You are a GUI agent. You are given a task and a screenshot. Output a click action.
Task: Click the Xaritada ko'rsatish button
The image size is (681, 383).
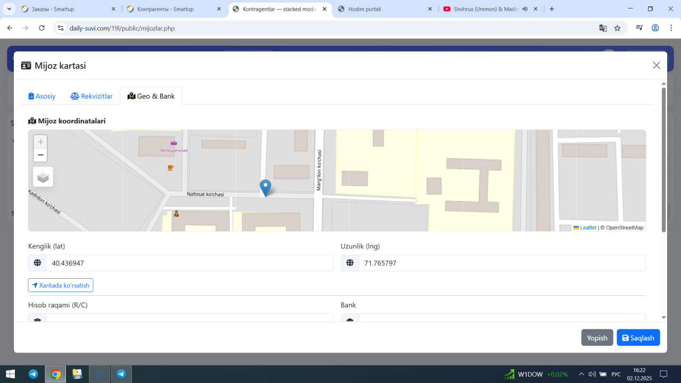61,285
